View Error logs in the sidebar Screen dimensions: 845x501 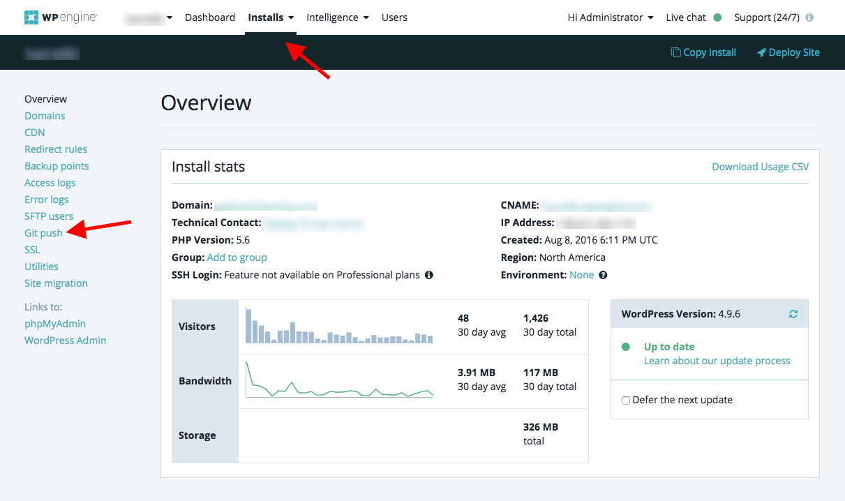pos(47,200)
